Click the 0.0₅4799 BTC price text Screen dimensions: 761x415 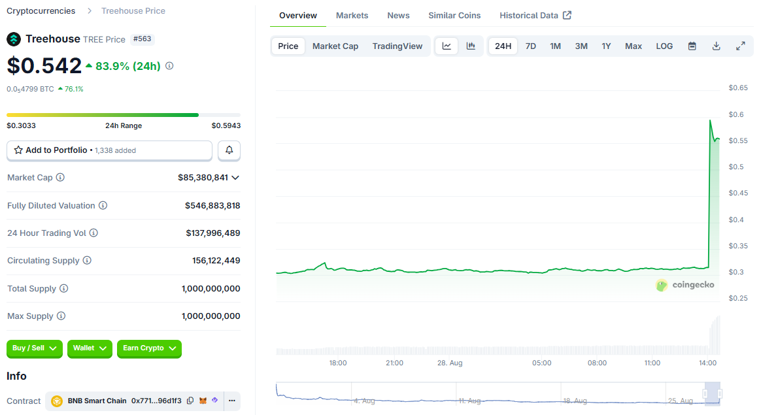30,89
